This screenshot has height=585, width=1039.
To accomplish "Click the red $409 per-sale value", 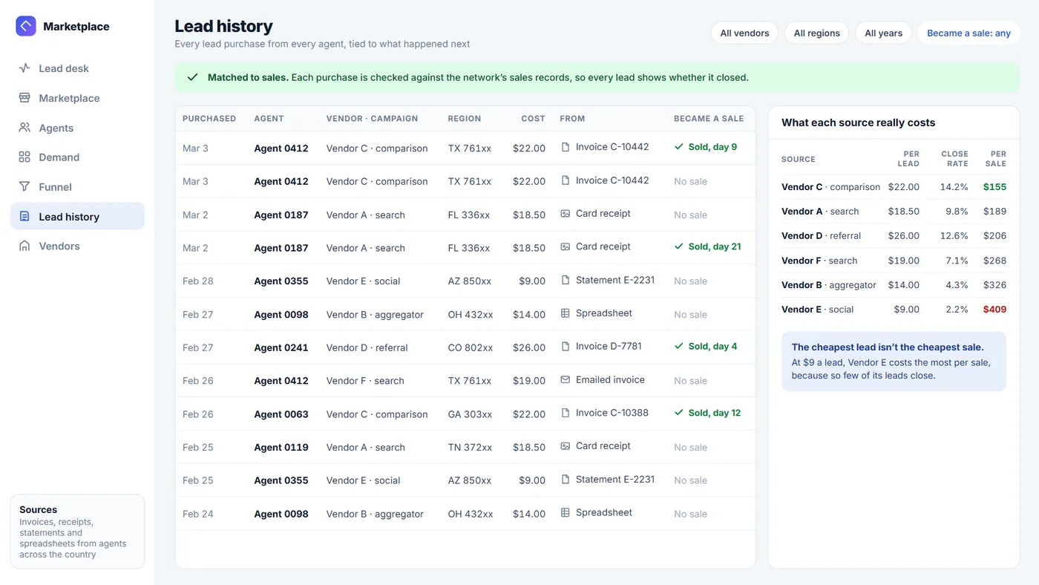I will coord(994,310).
